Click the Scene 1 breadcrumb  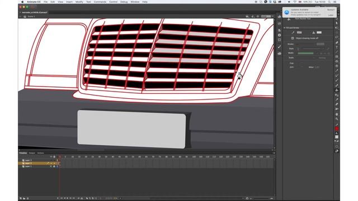pos(31,16)
